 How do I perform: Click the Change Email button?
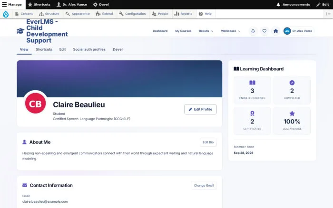[204, 186]
